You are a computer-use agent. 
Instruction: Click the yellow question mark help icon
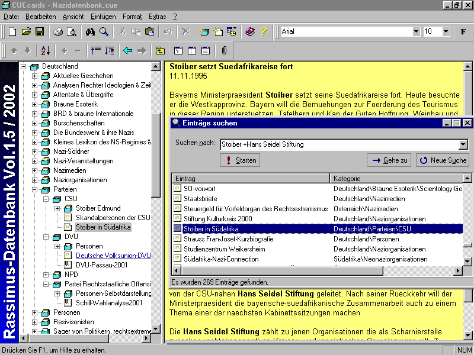(264, 31)
